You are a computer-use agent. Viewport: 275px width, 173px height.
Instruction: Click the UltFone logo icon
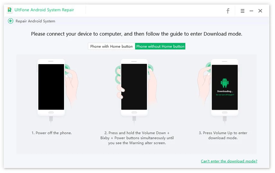[x=9, y=10]
